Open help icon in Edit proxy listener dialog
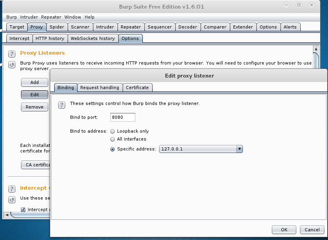 [x=61, y=105]
